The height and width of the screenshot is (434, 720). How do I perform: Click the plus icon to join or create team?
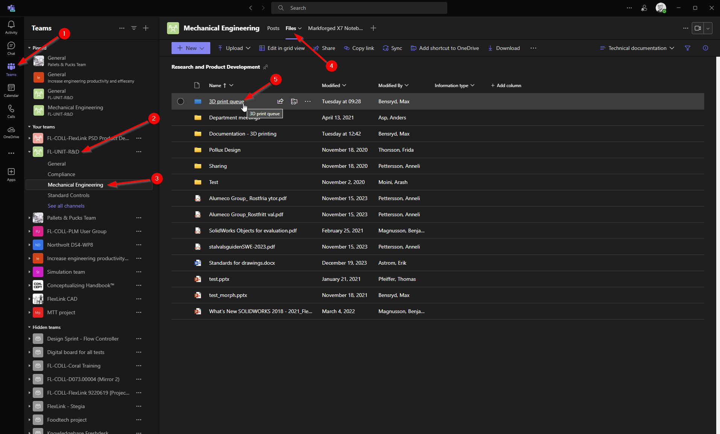(146, 28)
